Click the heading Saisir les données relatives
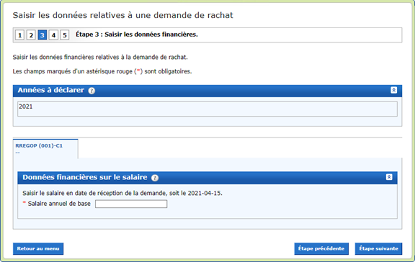 point(122,15)
